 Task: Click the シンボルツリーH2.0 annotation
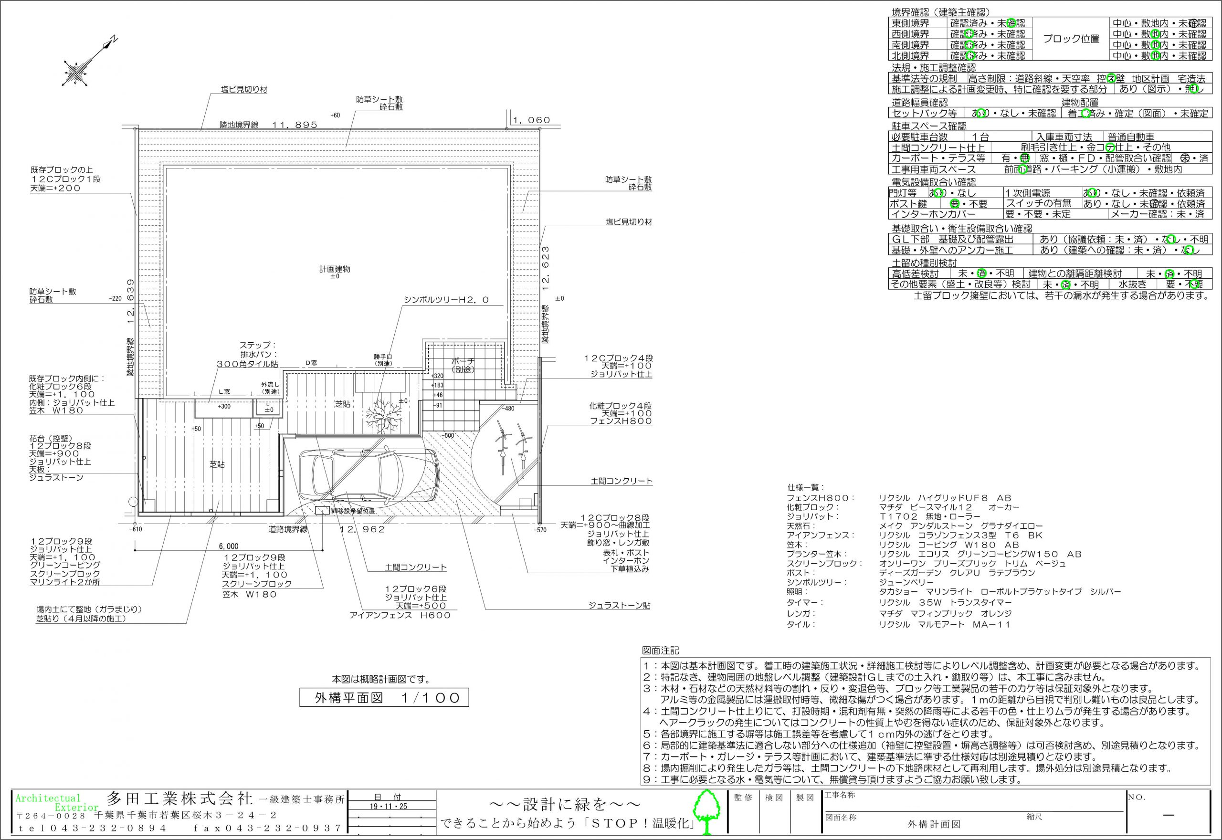click(x=446, y=300)
